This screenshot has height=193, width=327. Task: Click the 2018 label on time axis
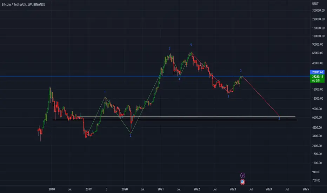(x=52, y=189)
